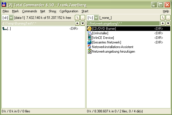
Task: Open the Help menu
Action: pyautogui.click(x=166, y=11)
